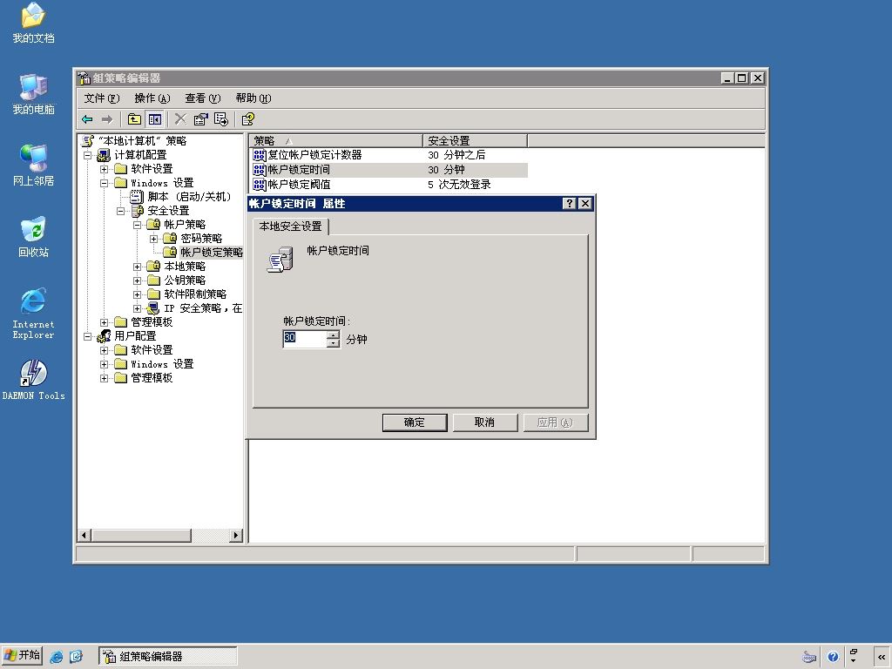The height and width of the screenshot is (669, 892).
Task: Select the 用户配置 tree item
Action: coord(135,336)
